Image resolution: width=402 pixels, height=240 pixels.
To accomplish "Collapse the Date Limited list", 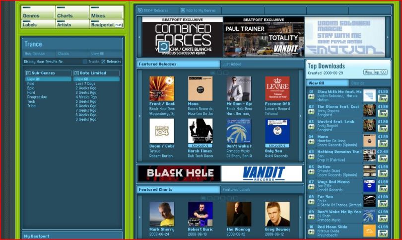I will (76, 73).
